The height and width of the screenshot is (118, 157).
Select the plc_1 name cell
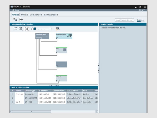pos(19,102)
